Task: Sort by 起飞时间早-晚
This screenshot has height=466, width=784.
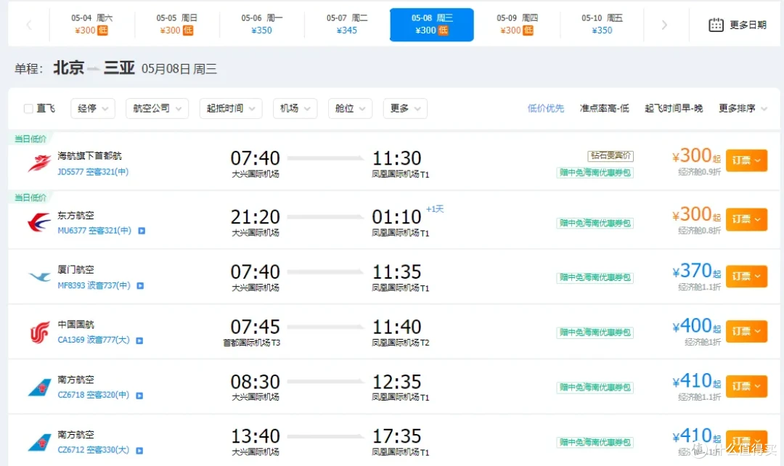Action: coord(674,108)
